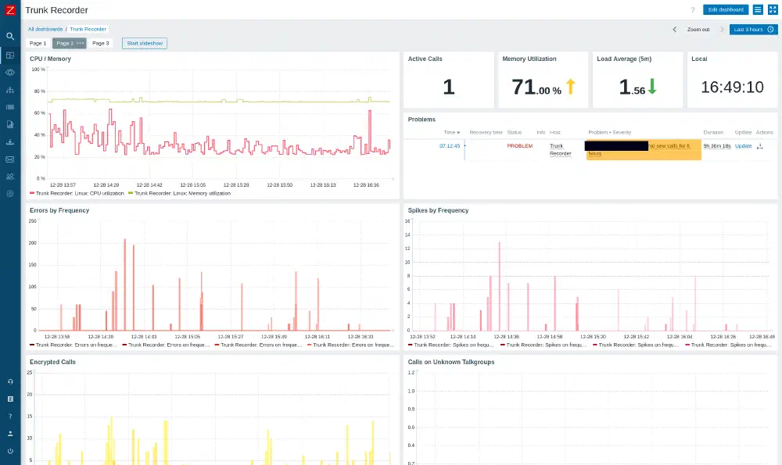782x465 pixels.
Task: Click the Zabbix logo
Action: [10, 10]
